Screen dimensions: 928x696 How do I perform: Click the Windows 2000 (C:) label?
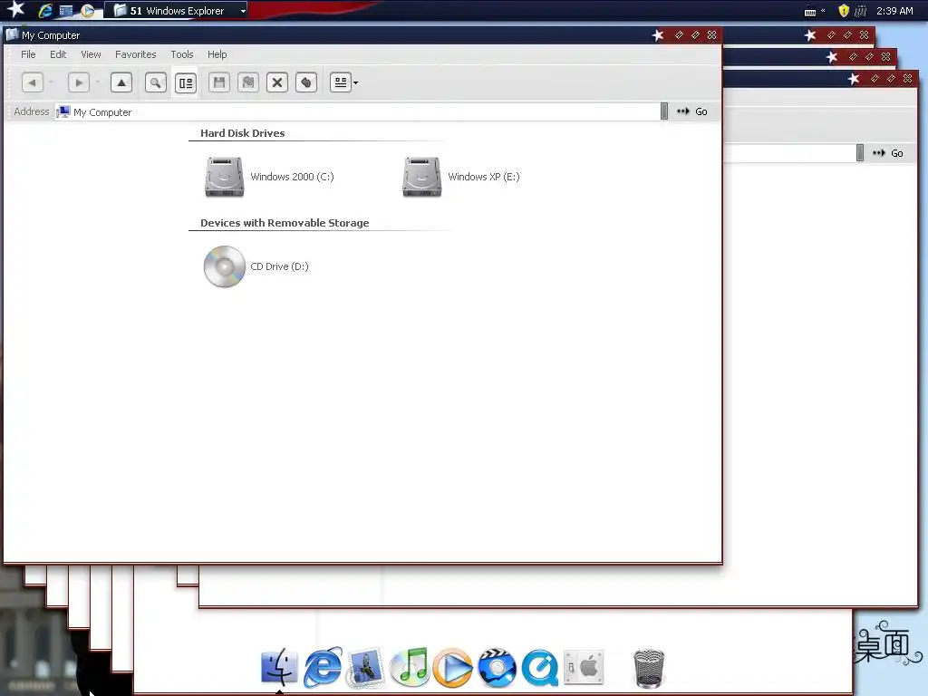(x=292, y=177)
